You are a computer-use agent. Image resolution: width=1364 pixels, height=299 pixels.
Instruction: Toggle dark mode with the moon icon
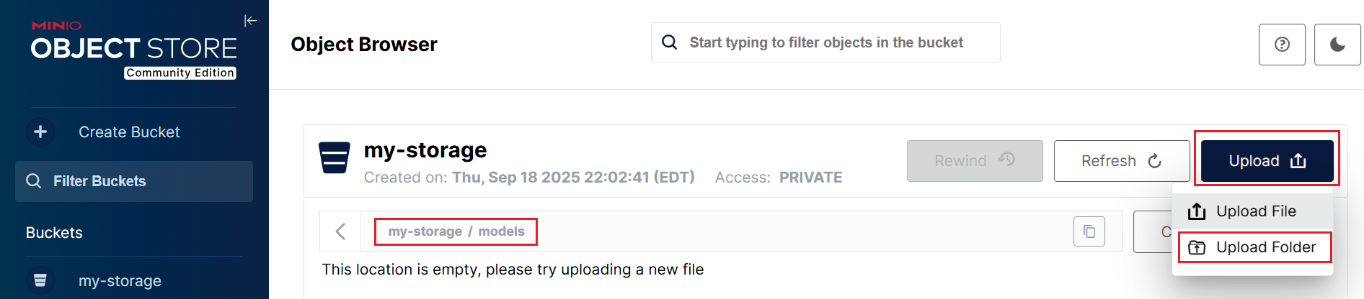1337,45
